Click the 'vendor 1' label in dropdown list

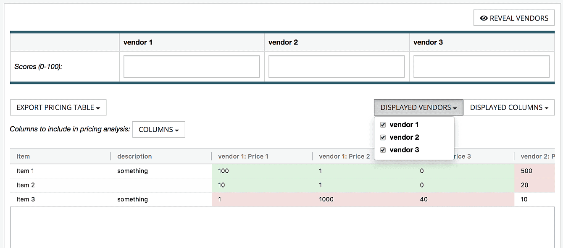[x=404, y=125]
